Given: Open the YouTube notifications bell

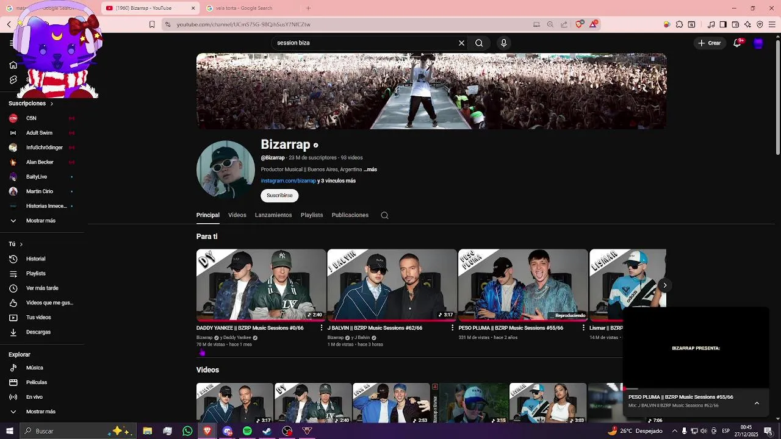Looking at the screenshot, I should click(x=737, y=43).
